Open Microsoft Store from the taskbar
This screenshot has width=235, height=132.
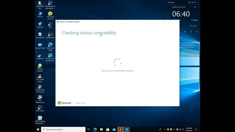click(x=108, y=129)
